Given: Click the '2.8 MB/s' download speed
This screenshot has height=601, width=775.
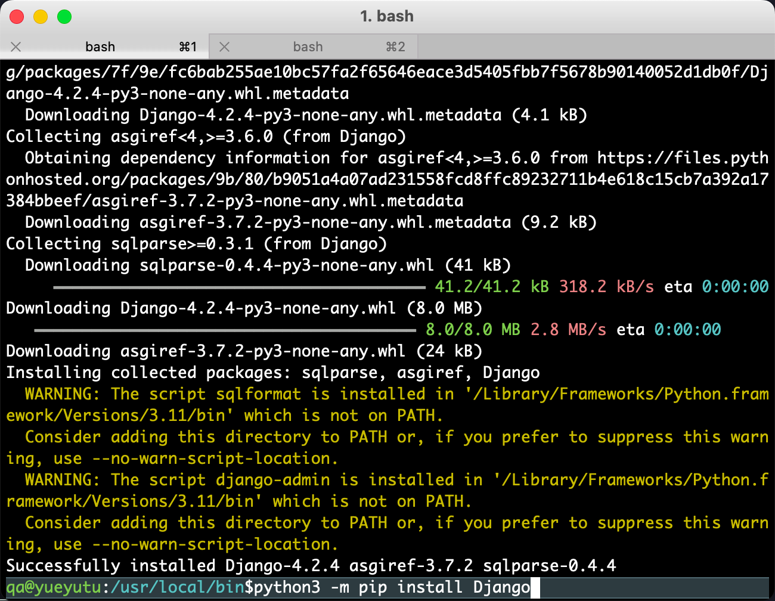Looking at the screenshot, I should (x=569, y=330).
